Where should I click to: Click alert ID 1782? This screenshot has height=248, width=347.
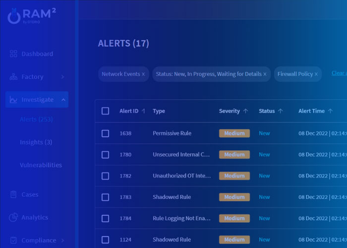pyautogui.click(x=125, y=176)
